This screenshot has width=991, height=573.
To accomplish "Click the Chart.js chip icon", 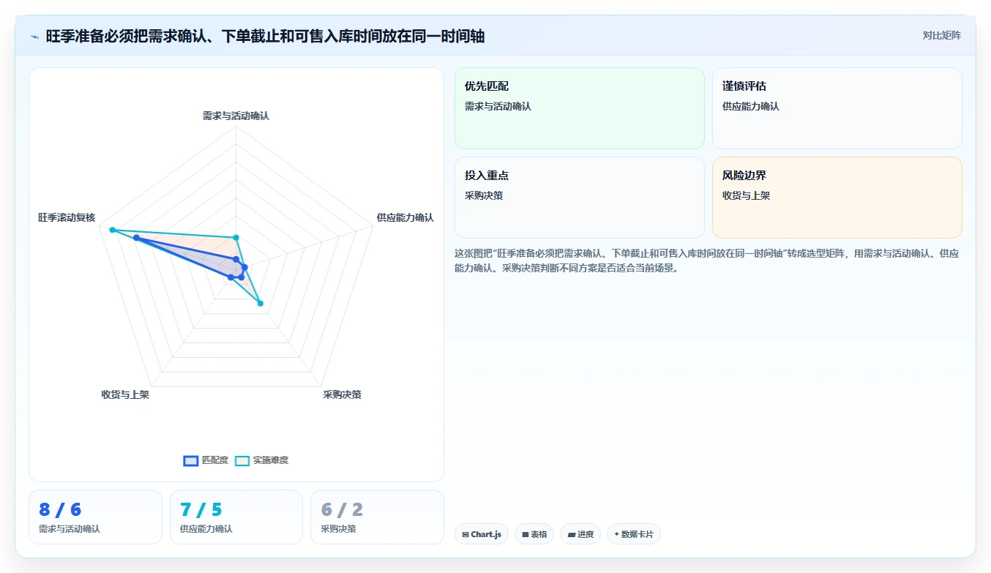I will [465, 535].
